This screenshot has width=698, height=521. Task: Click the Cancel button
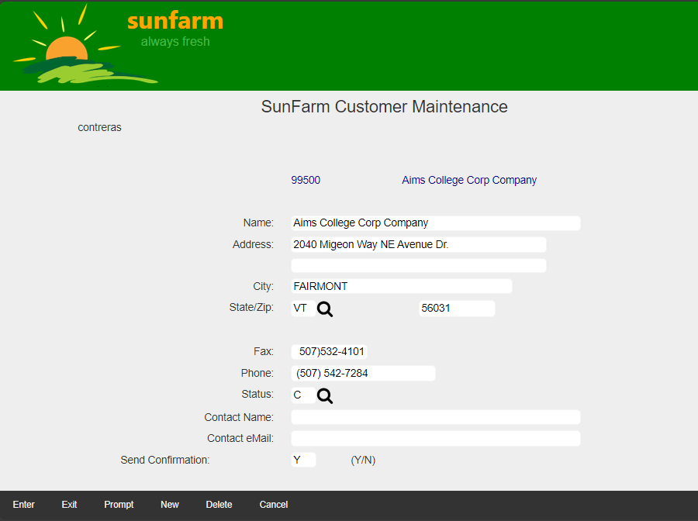click(274, 505)
